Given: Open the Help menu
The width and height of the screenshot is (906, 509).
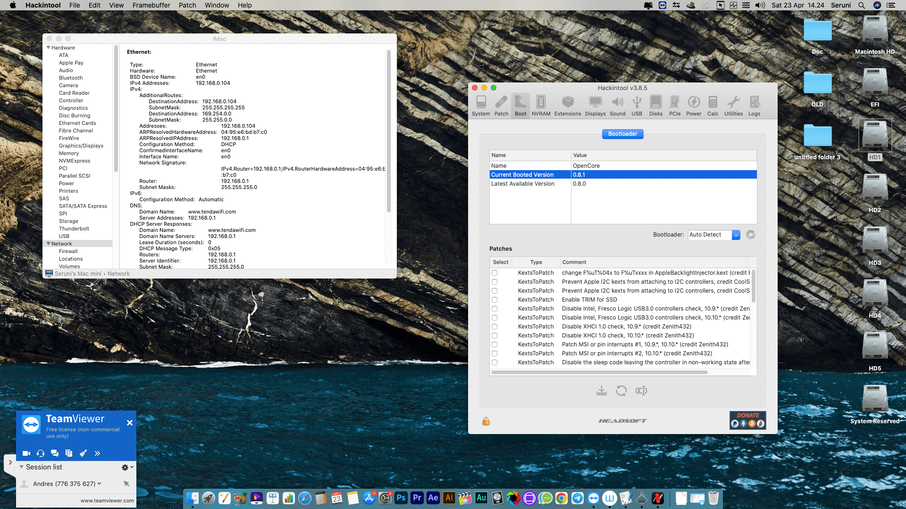Looking at the screenshot, I should coord(244,5).
